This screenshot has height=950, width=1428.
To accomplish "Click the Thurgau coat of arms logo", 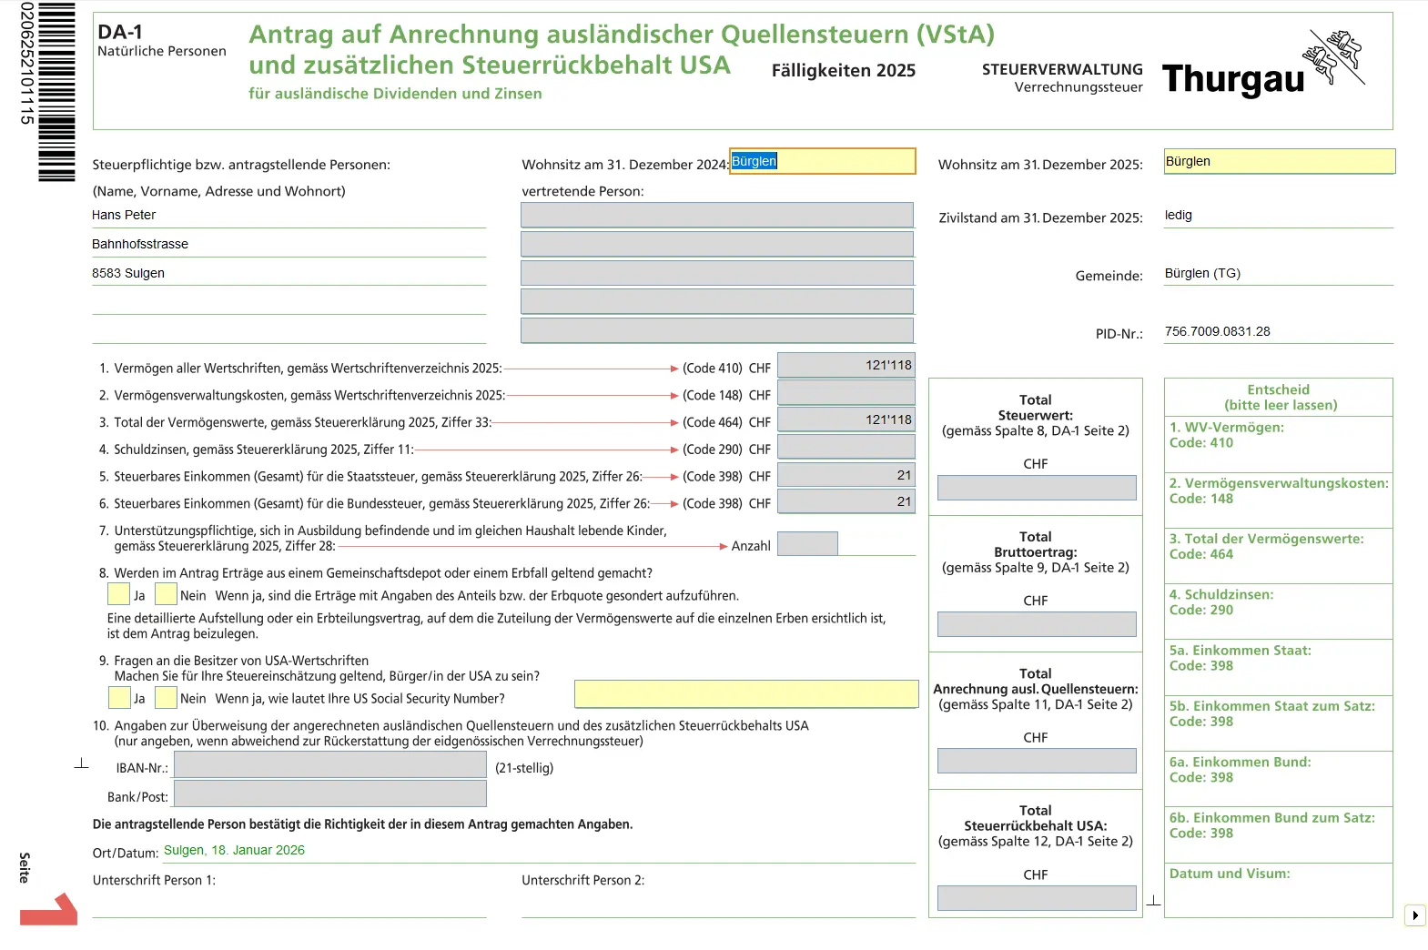I will tap(1335, 57).
